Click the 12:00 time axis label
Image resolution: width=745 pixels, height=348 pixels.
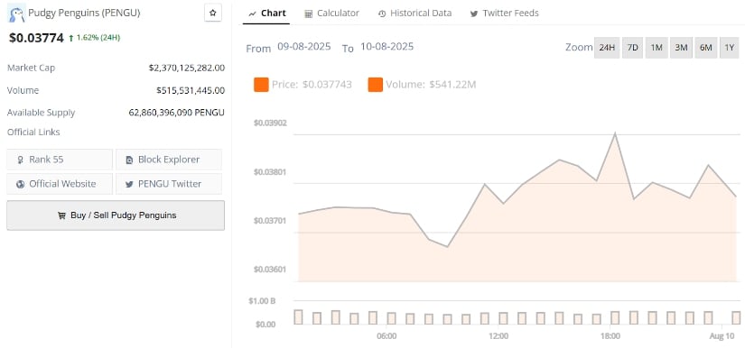(498, 336)
